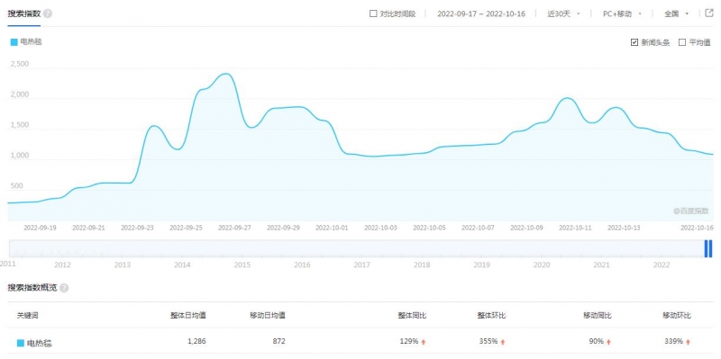Screen dimensions: 721x359
Task: Expand the 近30天 time range dropdown
Action: 563,13
